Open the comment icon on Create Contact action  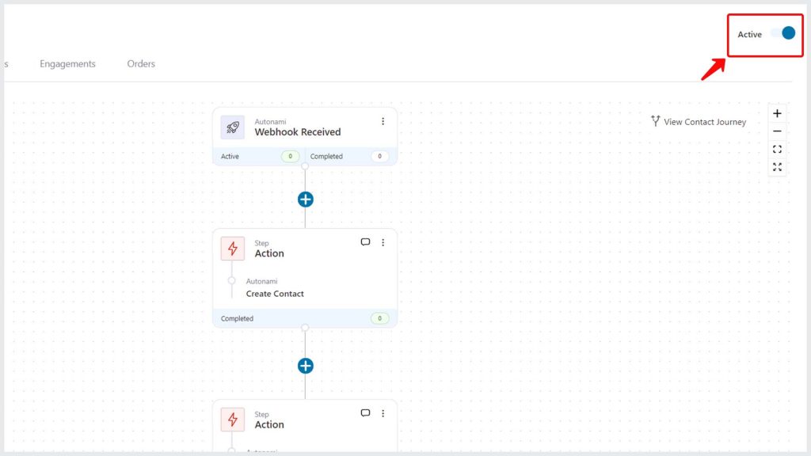point(365,242)
